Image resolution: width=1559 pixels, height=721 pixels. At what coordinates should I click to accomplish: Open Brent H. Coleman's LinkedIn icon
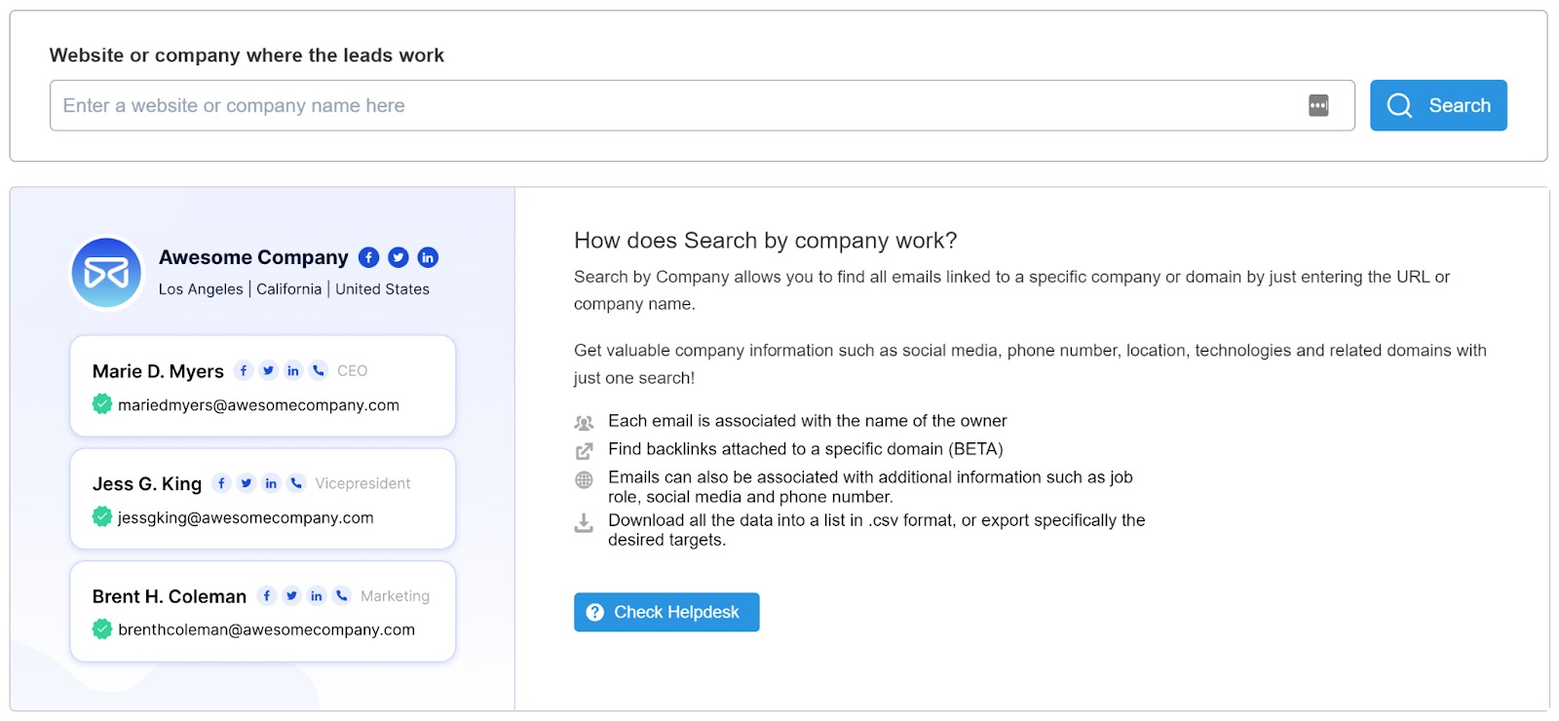(317, 595)
